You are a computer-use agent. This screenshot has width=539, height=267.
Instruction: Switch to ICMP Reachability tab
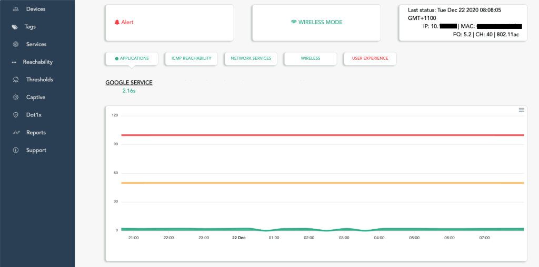tap(191, 58)
